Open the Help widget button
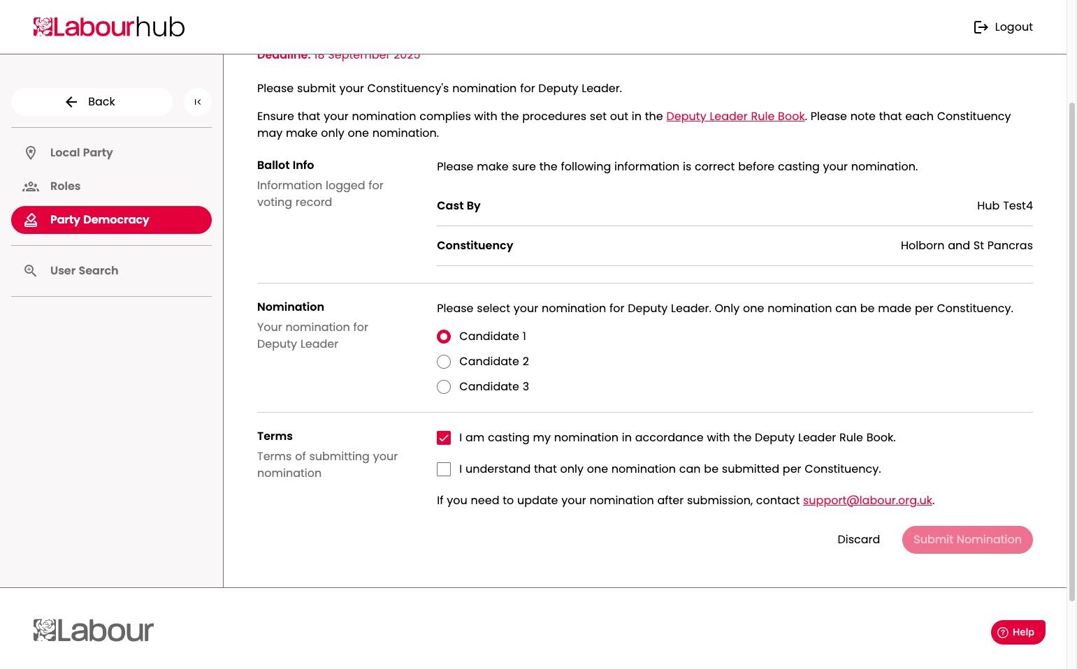 tap(1018, 632)
